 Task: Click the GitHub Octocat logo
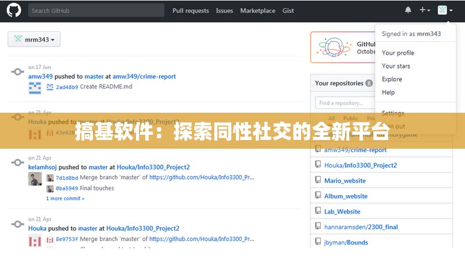coord(15,10)
